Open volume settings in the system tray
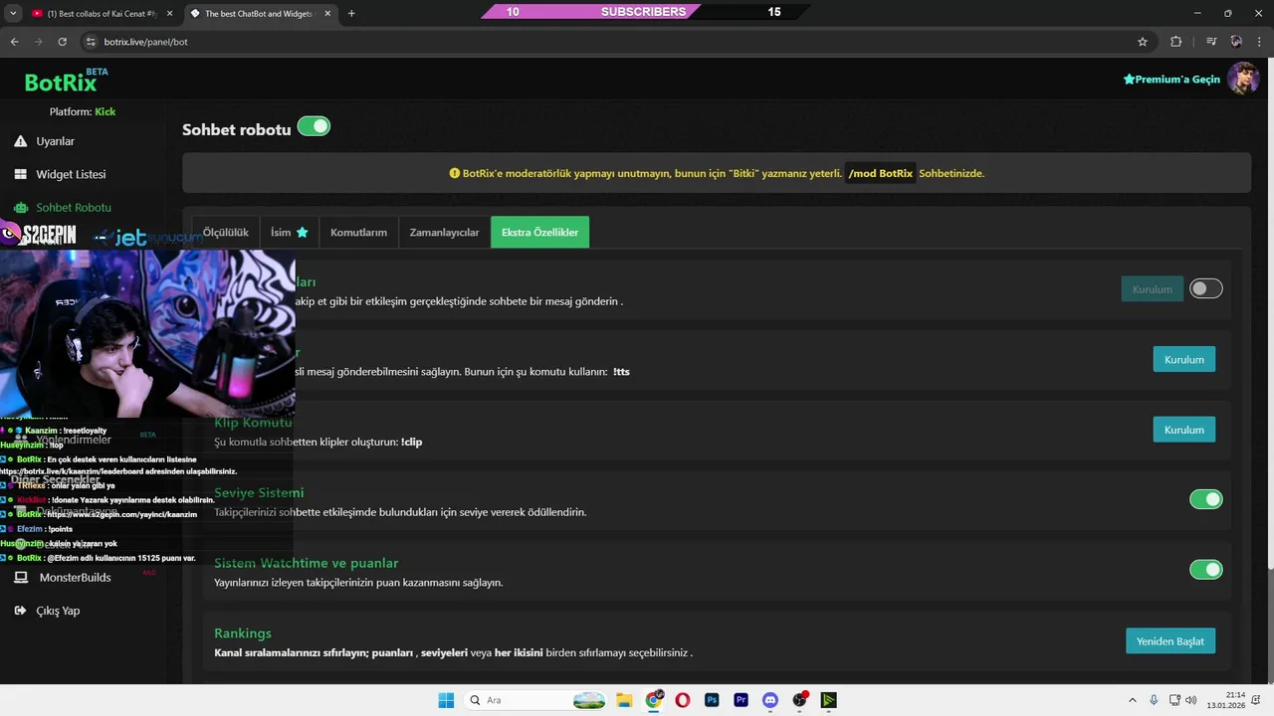The width and height of the screenshot is (1274, 716). tap(1192, 700)
